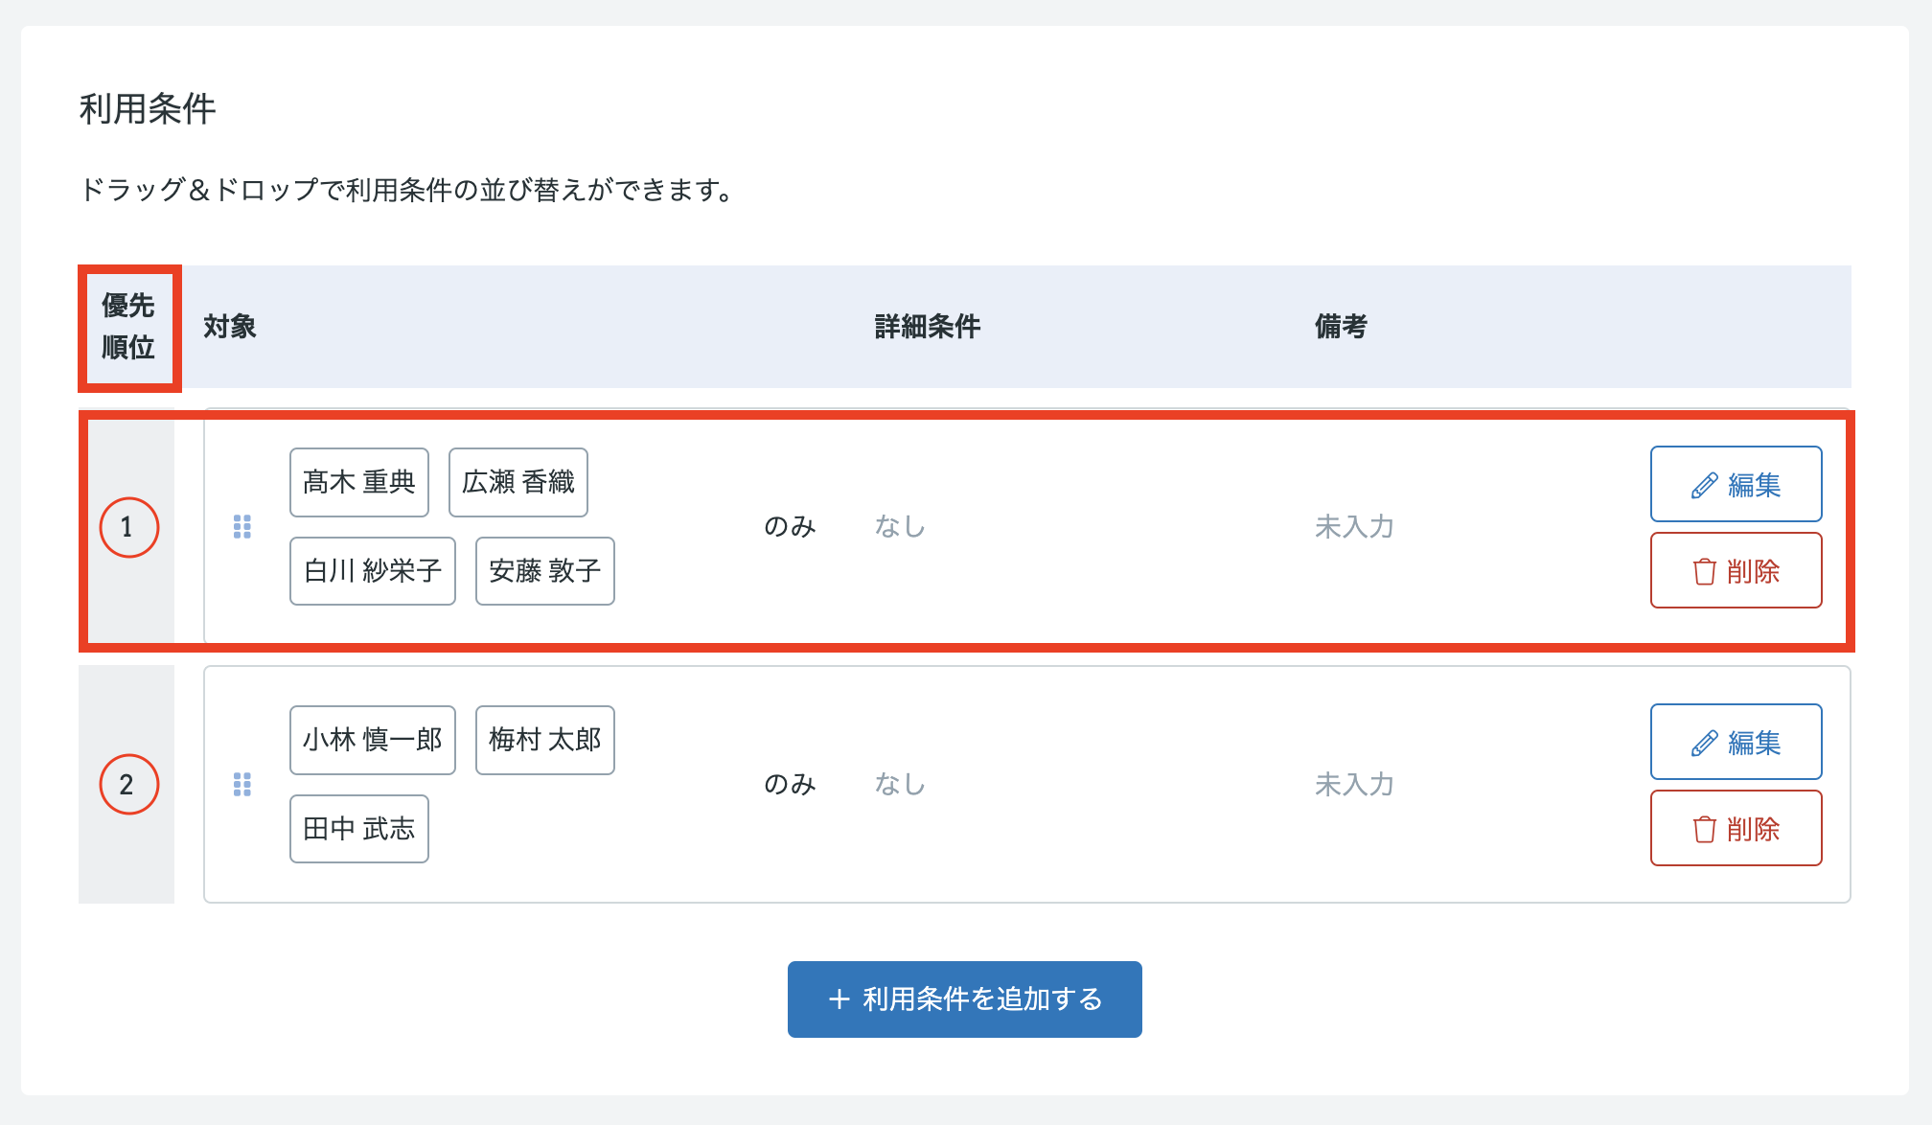Select the 安藤 敦子 name tag
Image resolution: width=1932 pixels, height=1125 pixels.
[545, 571]
